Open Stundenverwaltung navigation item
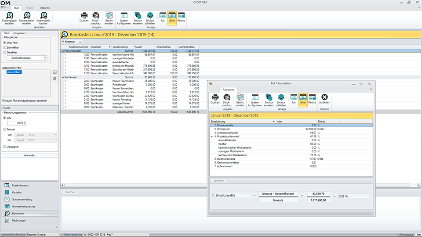Image resolution: width=422 pixels, height=237 pixels. coord(29,199)
